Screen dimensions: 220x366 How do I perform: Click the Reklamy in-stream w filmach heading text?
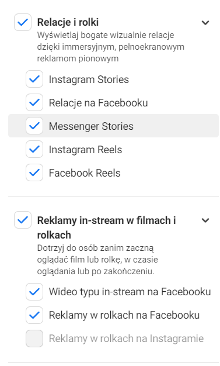point(107,227)
